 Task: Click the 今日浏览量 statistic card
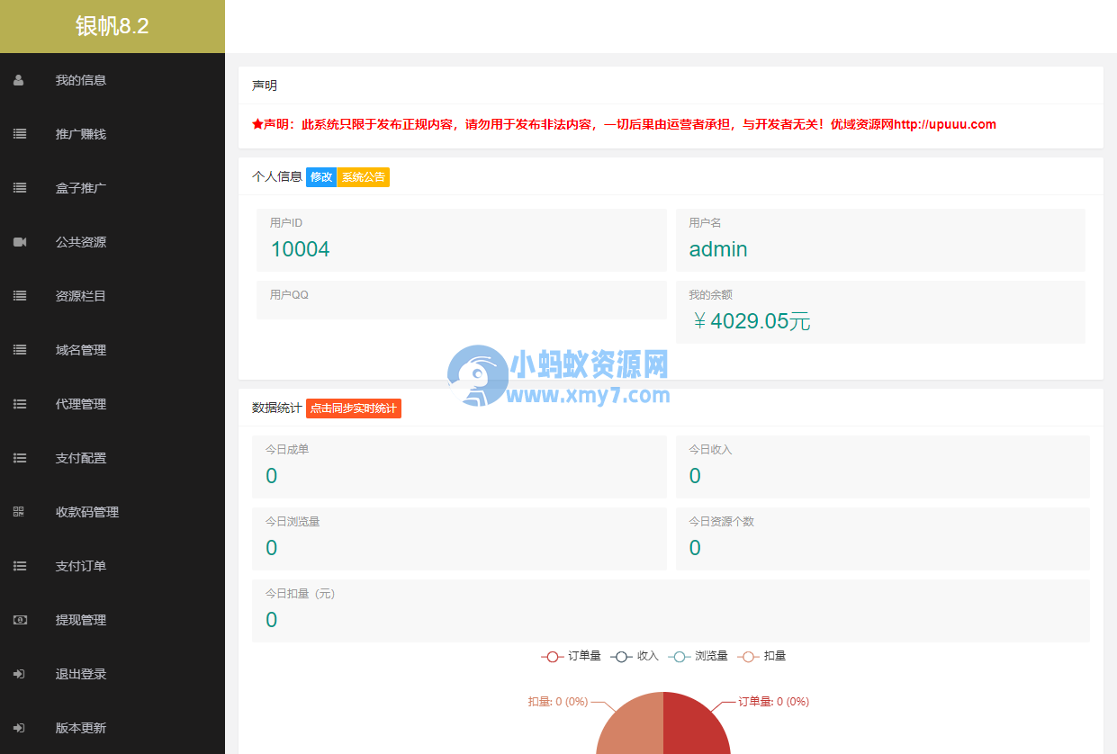point(459,539)
